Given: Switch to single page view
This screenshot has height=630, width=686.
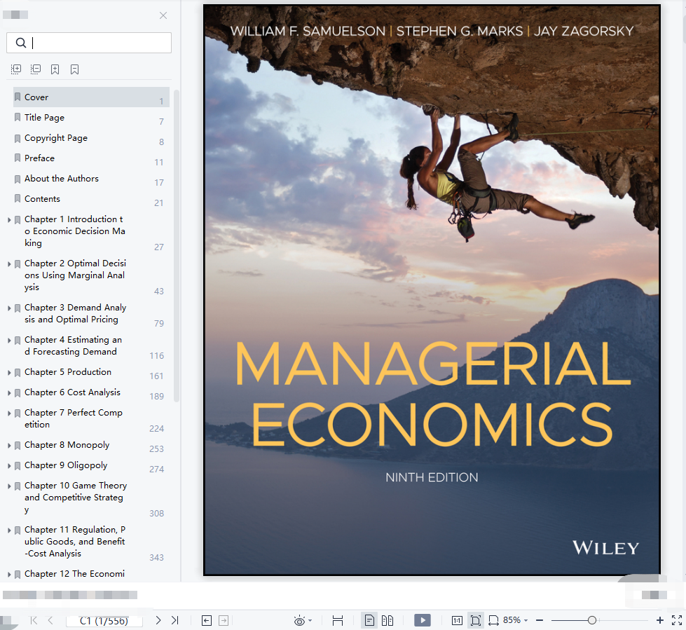Looking at the screenshot, I should tap(369, 620).
